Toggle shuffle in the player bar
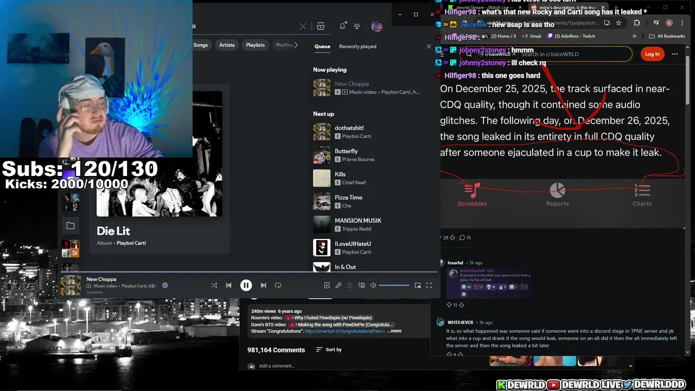 [214, 285]
